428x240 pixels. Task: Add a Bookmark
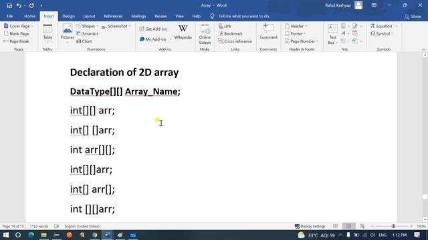[230, 34]
